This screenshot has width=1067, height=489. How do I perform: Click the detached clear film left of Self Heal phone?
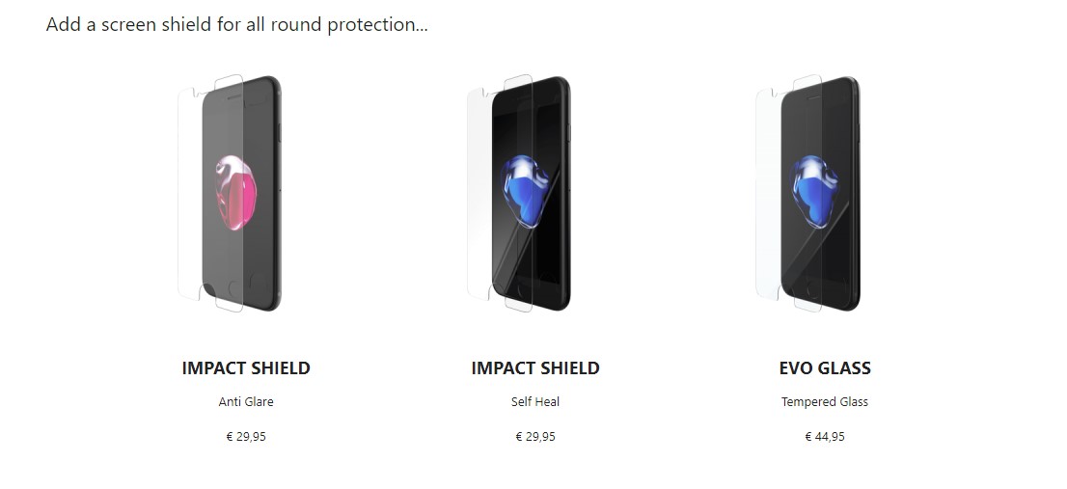click(479, 193)
